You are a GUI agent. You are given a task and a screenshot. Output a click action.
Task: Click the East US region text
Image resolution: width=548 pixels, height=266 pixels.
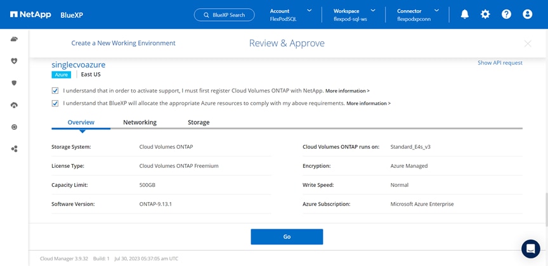(x=91, y=75)
